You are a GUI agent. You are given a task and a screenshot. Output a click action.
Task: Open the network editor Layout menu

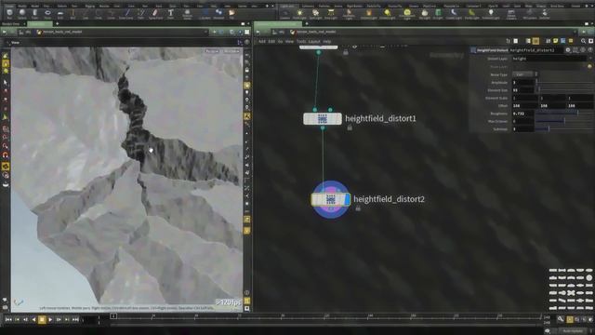pos(314,41)
